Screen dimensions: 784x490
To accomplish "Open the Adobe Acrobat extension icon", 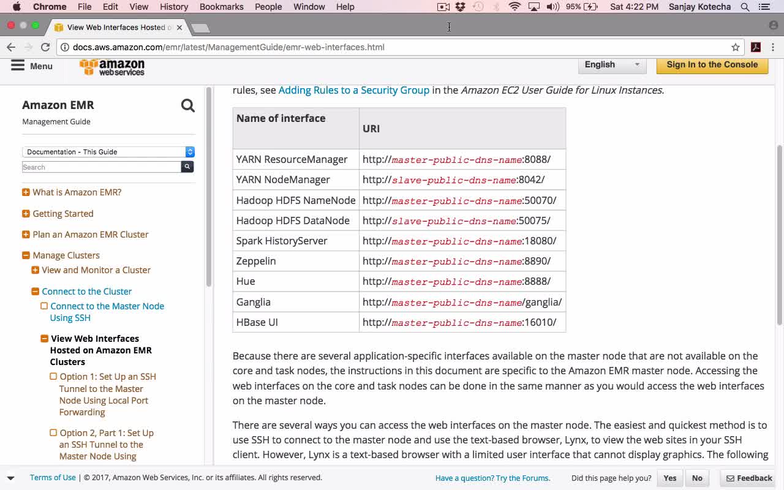I will pyautogui.click(x=756, y=47).
